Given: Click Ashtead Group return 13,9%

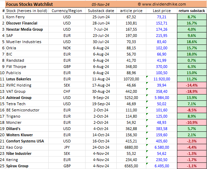Looking at the screenshot, I should (x=192, y=98).
